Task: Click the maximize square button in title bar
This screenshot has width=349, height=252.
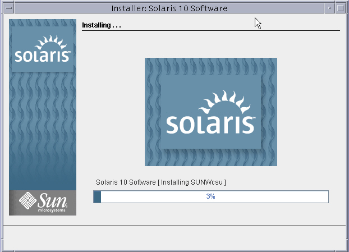Action: click(x=340, y=8)
